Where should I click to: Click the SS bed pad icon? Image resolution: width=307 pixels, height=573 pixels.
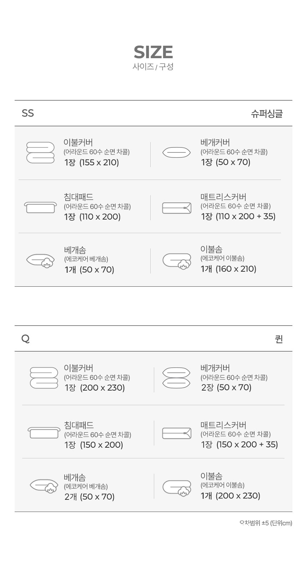40,207
